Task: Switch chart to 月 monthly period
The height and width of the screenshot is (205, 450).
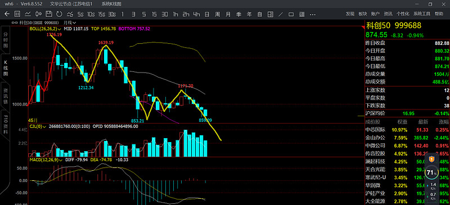Action: (228, 14)
